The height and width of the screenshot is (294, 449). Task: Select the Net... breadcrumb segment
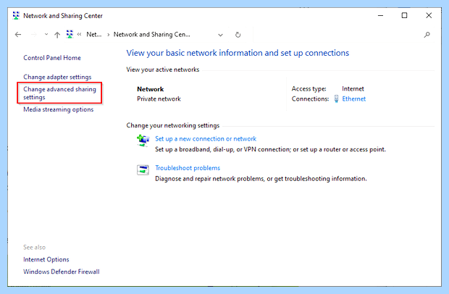[94, 34]
